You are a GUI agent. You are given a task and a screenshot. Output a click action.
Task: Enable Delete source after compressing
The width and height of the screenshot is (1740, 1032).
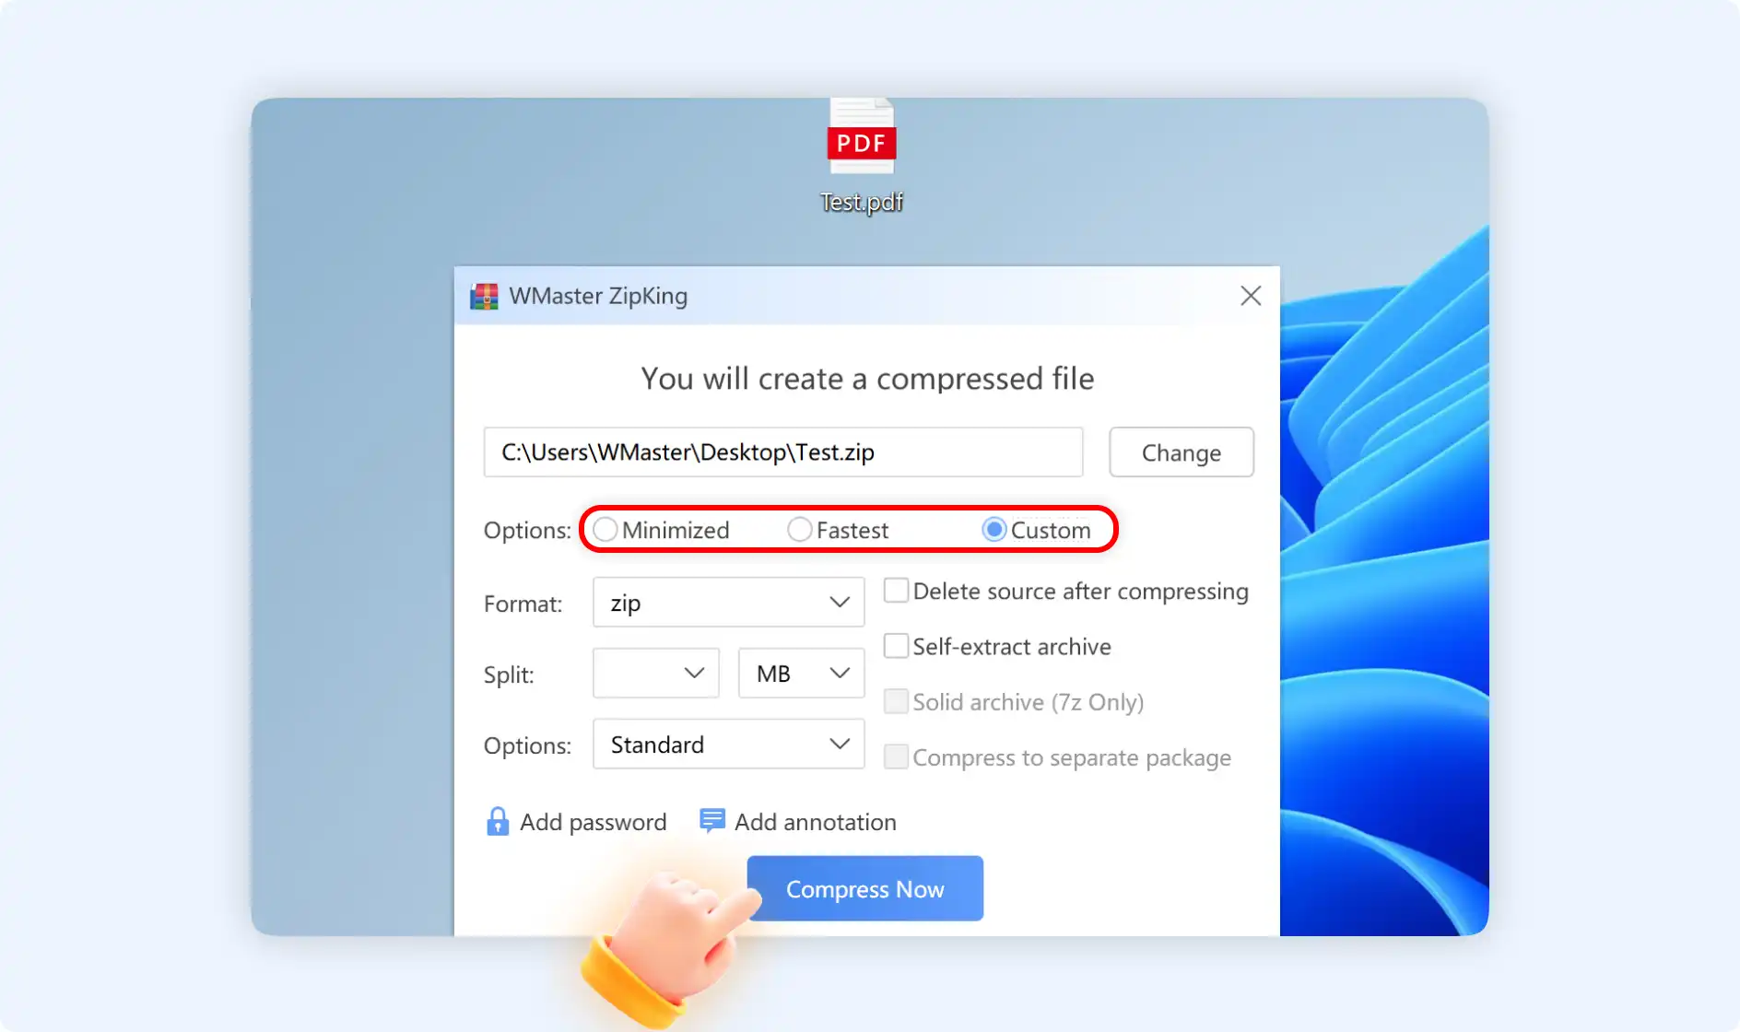(x=896, y=591)
